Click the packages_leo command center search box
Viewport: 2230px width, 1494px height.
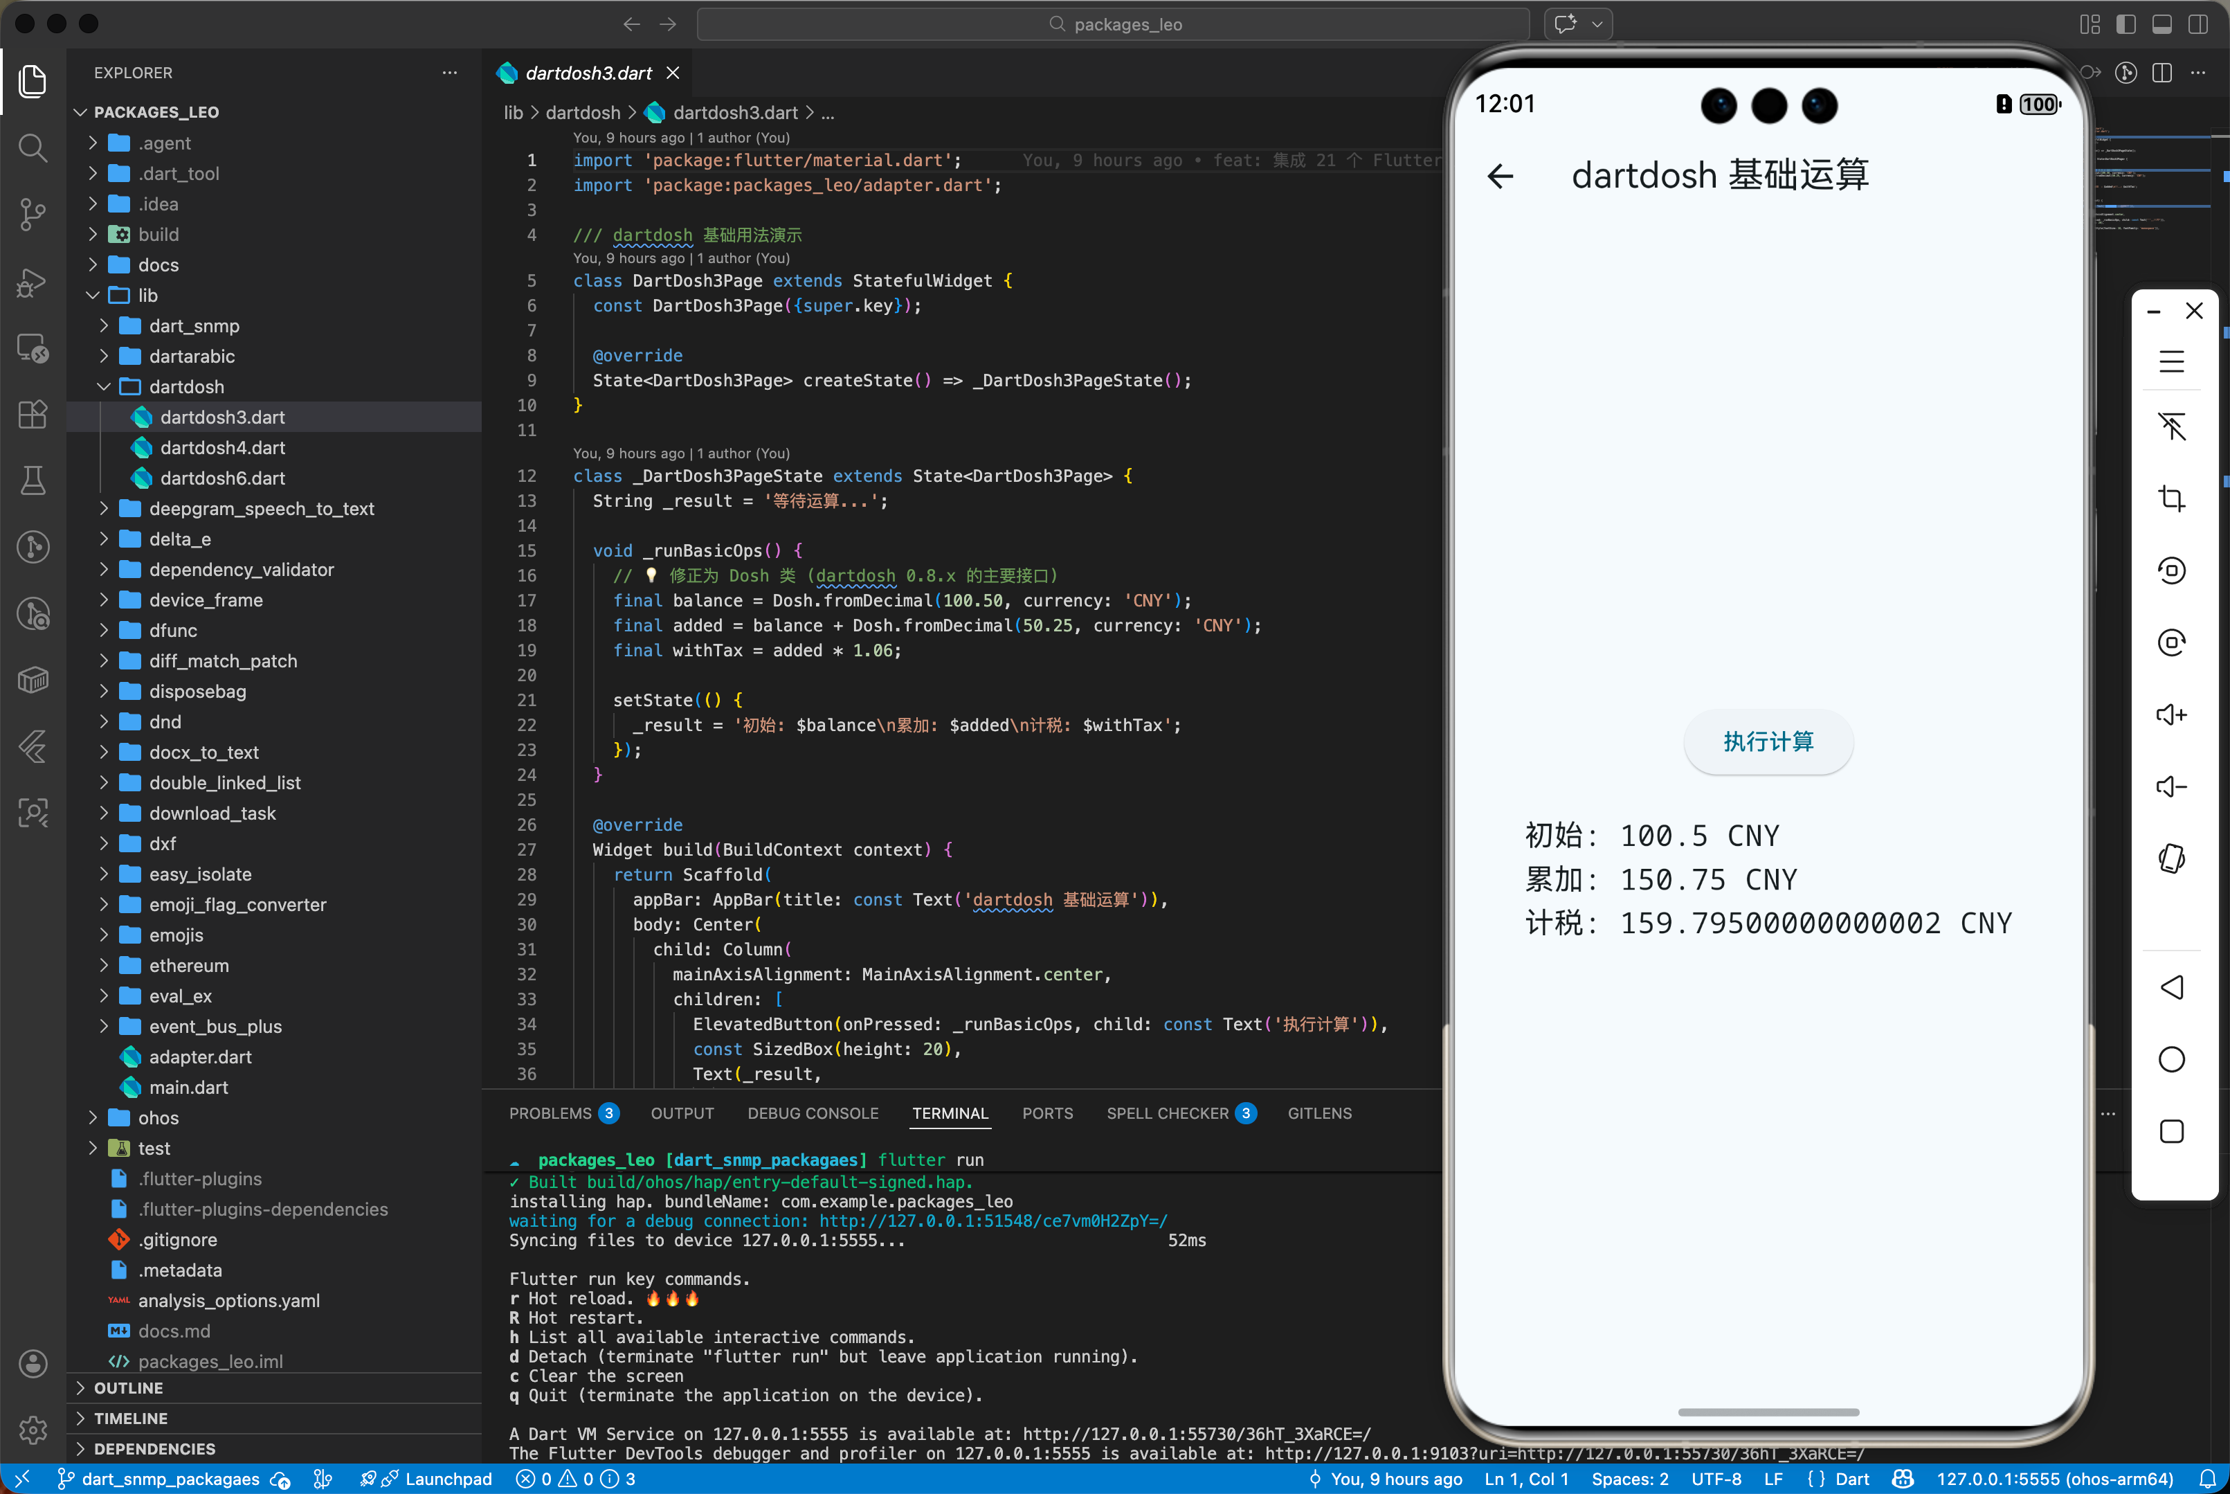click(1113, 24)
